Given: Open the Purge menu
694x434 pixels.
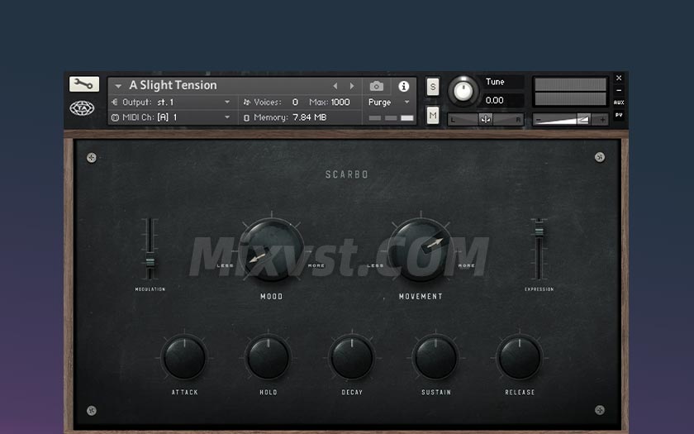Looking at the screenshot, I should [x=388, y=103].
